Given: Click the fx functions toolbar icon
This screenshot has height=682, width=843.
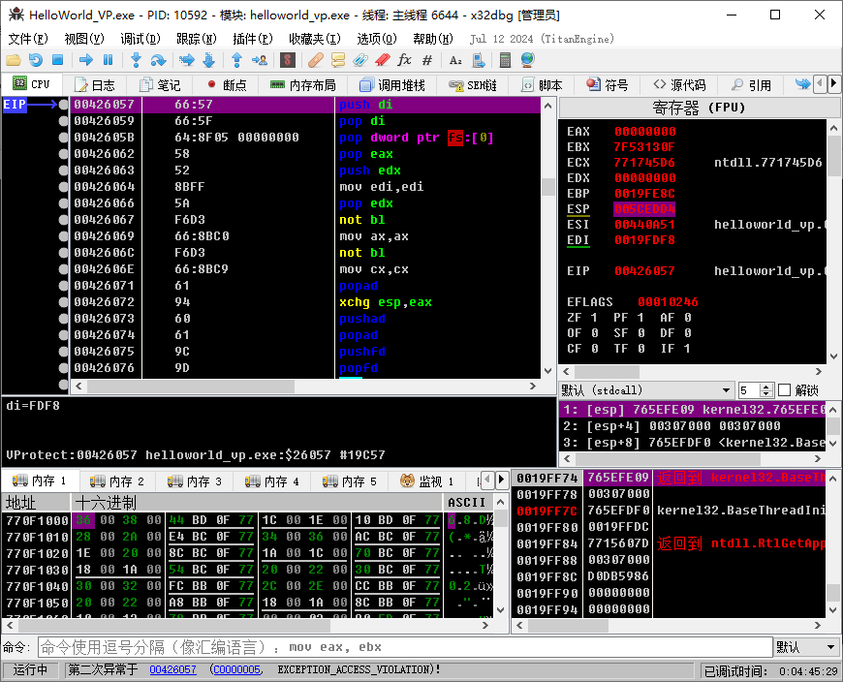Looking at the screenshot, I should pos(404,60).
